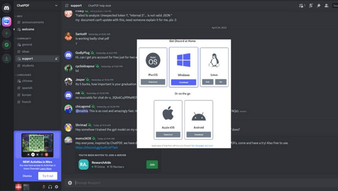Image resolution: width=338 pixels, height=191 pixels.
Task: Toggle headphones deafen in the user panel
Action: tap(50, 186)
